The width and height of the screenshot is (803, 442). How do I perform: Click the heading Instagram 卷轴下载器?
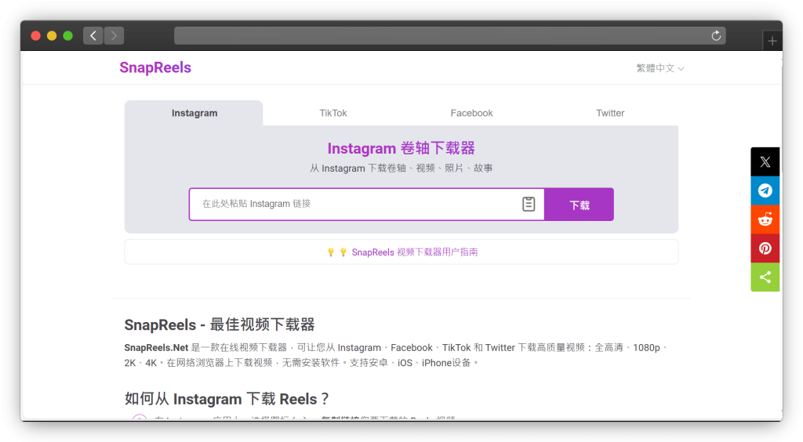pyautogui.click(x=401, y=148)
